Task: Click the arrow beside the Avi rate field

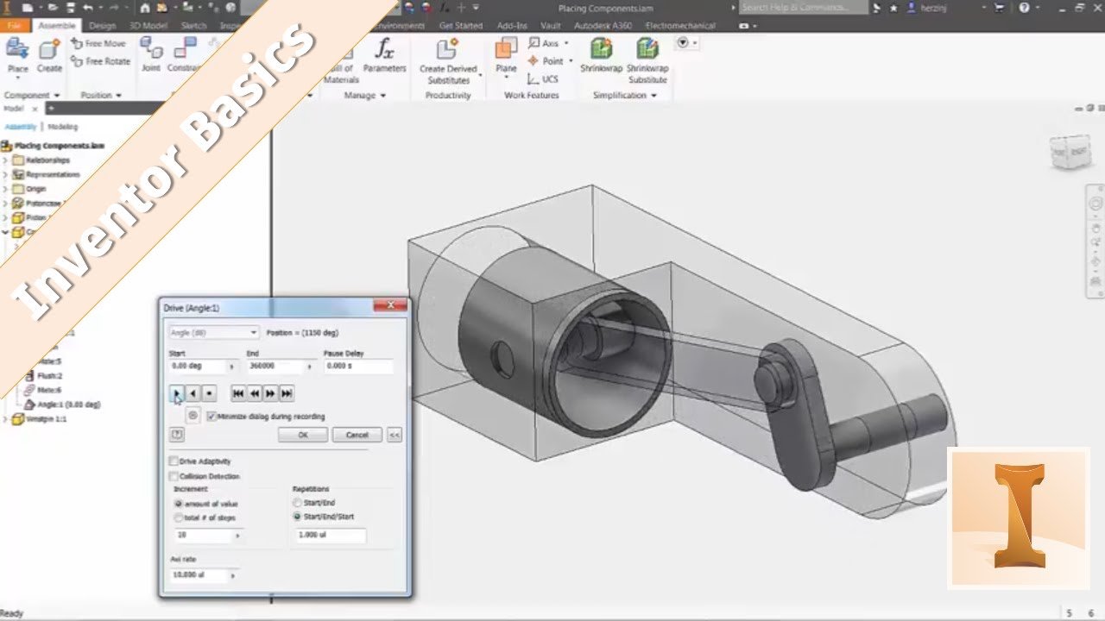Action: 232,574
